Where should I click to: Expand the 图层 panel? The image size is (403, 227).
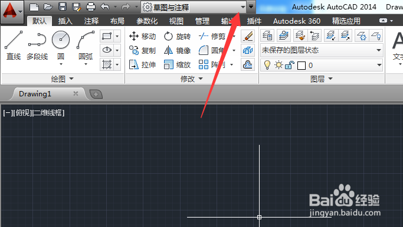coord(322,79)
